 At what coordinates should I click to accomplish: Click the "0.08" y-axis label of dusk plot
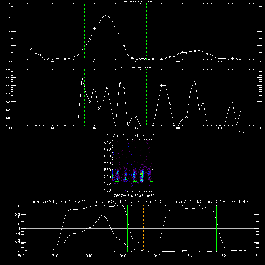8,94
